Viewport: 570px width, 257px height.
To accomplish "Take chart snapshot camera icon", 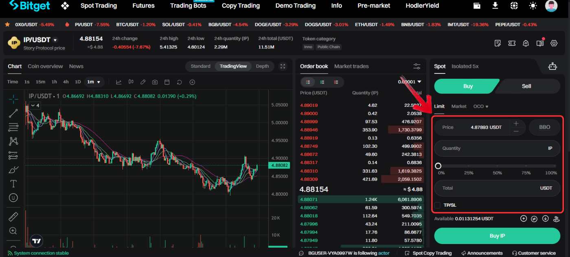I will click(155, 82).
